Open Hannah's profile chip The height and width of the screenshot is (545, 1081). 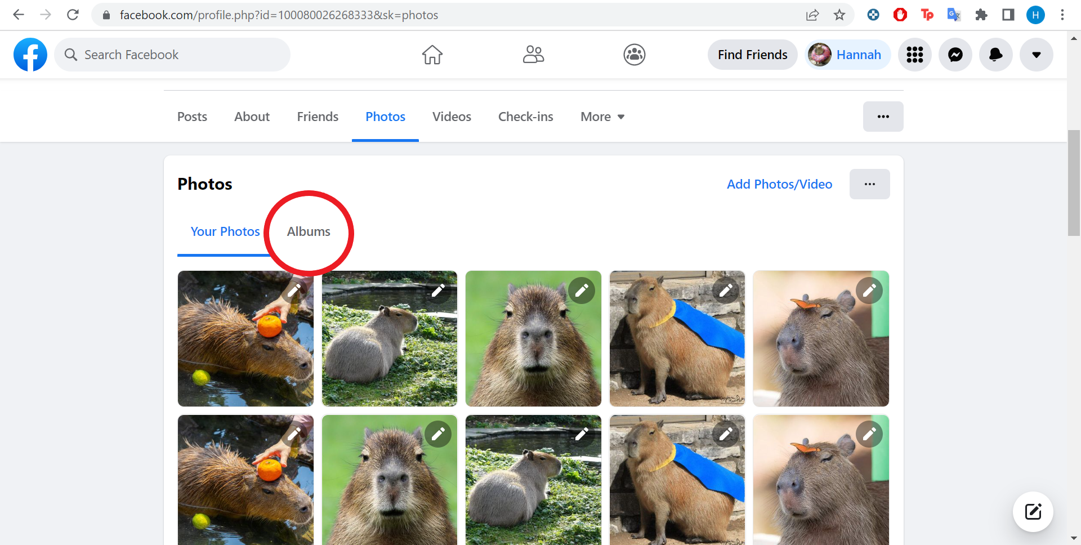pyautogui.click(x=847, y=55)
